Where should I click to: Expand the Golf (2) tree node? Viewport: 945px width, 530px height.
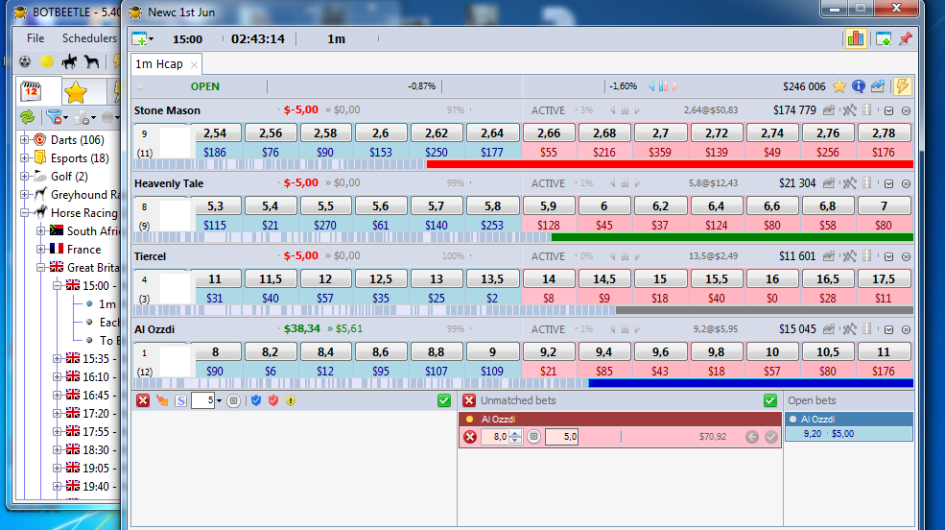[x=24, y=176]
